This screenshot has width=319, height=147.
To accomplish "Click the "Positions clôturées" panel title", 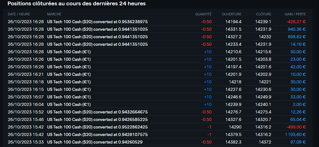I will pyautogui.click(x=76, y=4).
